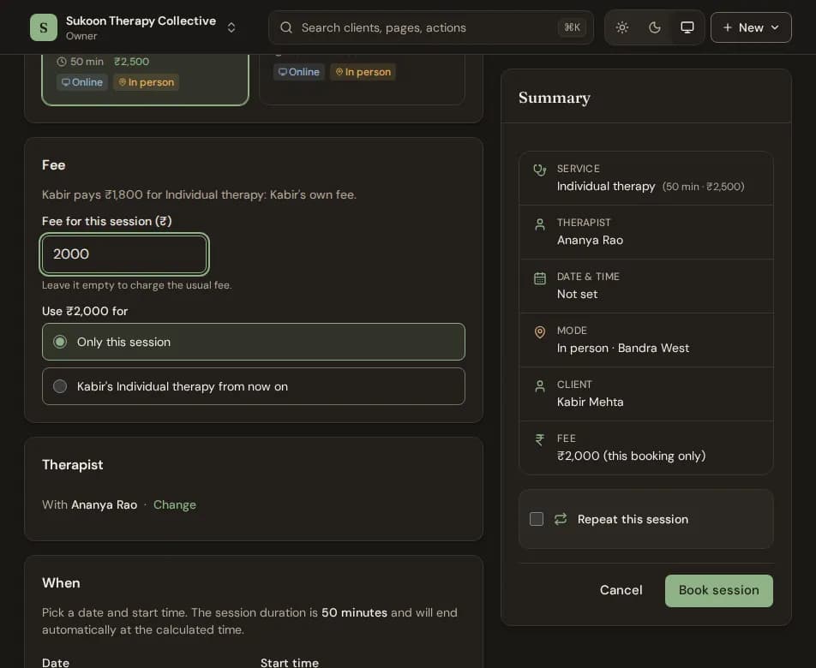Click the Change therapist link
This screenshot has width=816, height=668.
pyautogui.click(x=175, y=504)
